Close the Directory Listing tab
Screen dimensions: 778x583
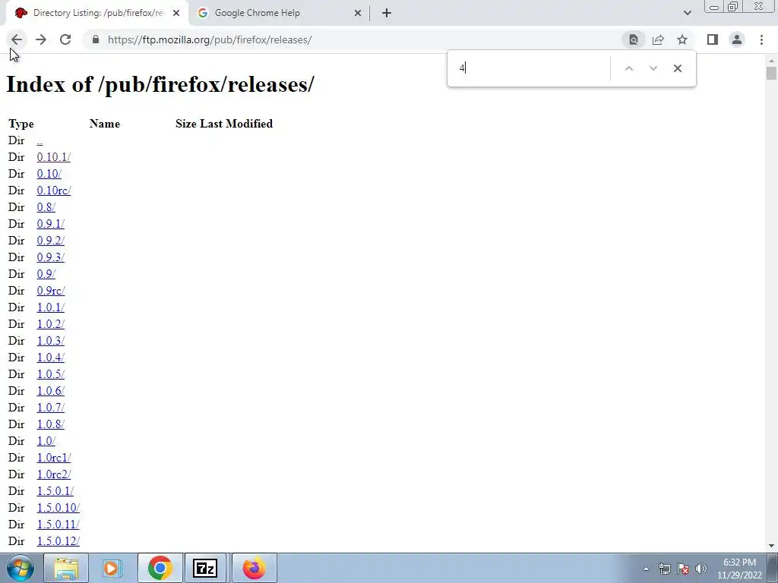pos(176,14)
